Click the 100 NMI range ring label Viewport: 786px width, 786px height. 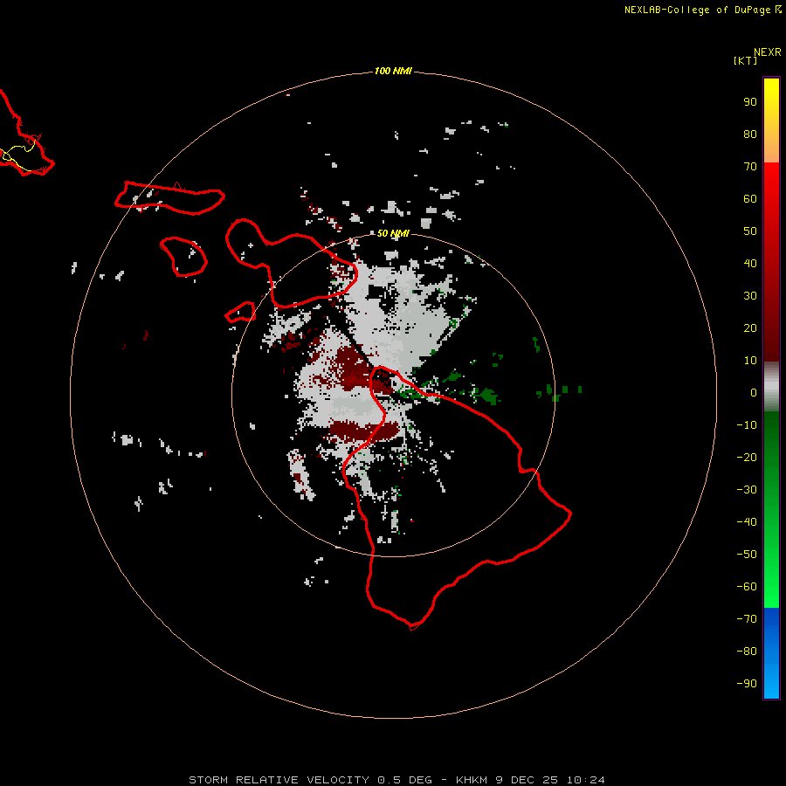(x=393, y=71)
